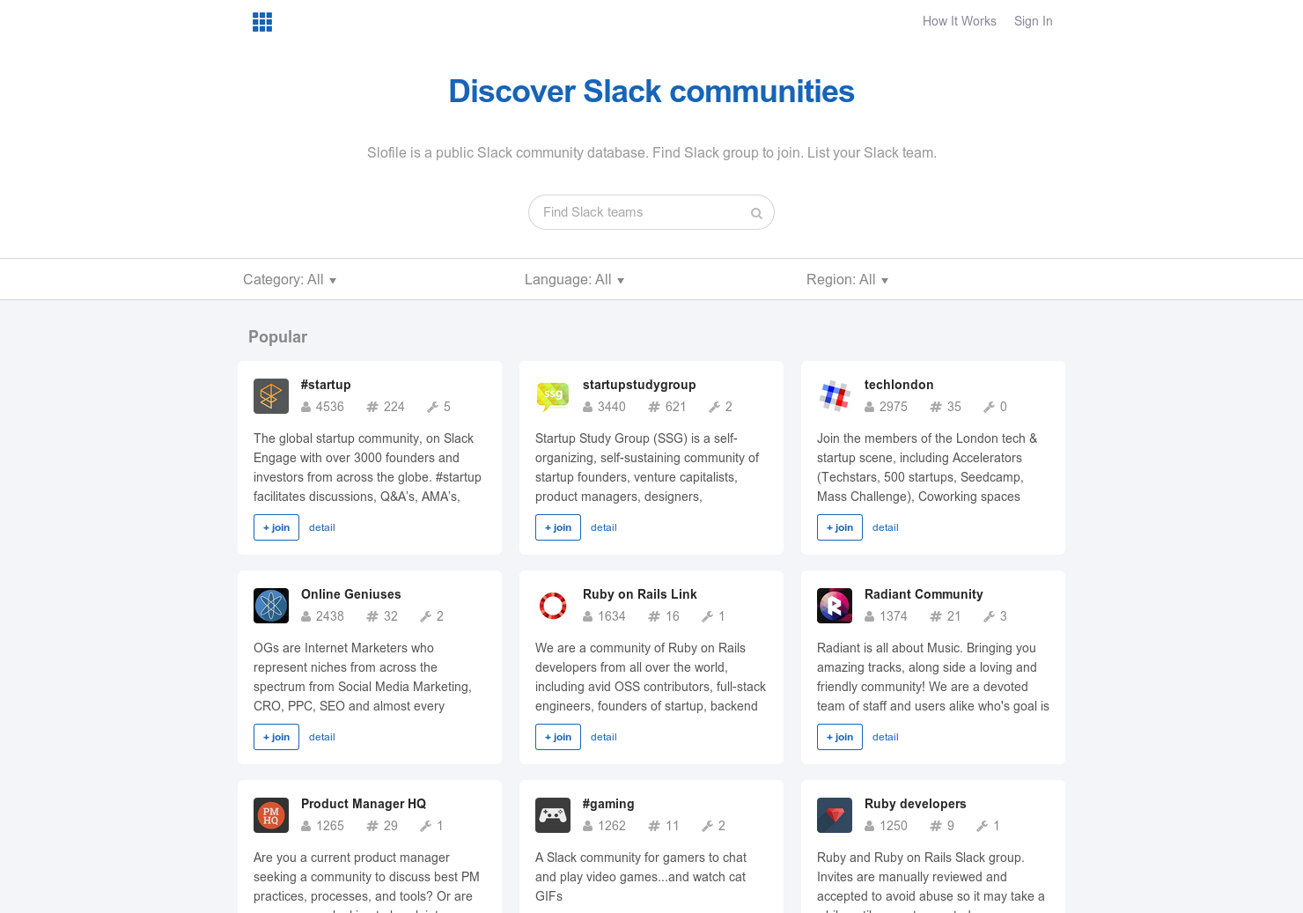Click wrench icon on techlondon card
The width and height of the screenshot is (1303, 913).
coord(990,407)
